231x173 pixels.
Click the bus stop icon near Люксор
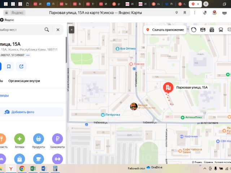[134, 69]
